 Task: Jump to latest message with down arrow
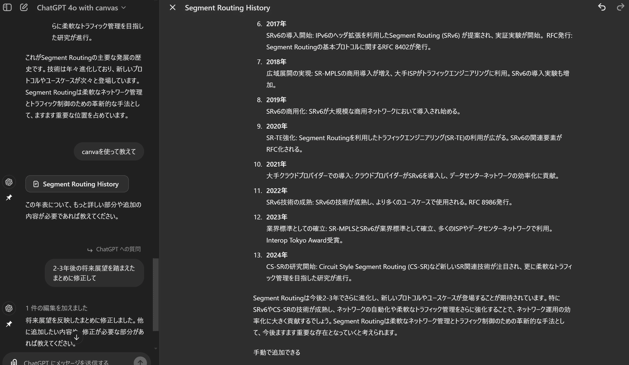click(x=77, y=337)
